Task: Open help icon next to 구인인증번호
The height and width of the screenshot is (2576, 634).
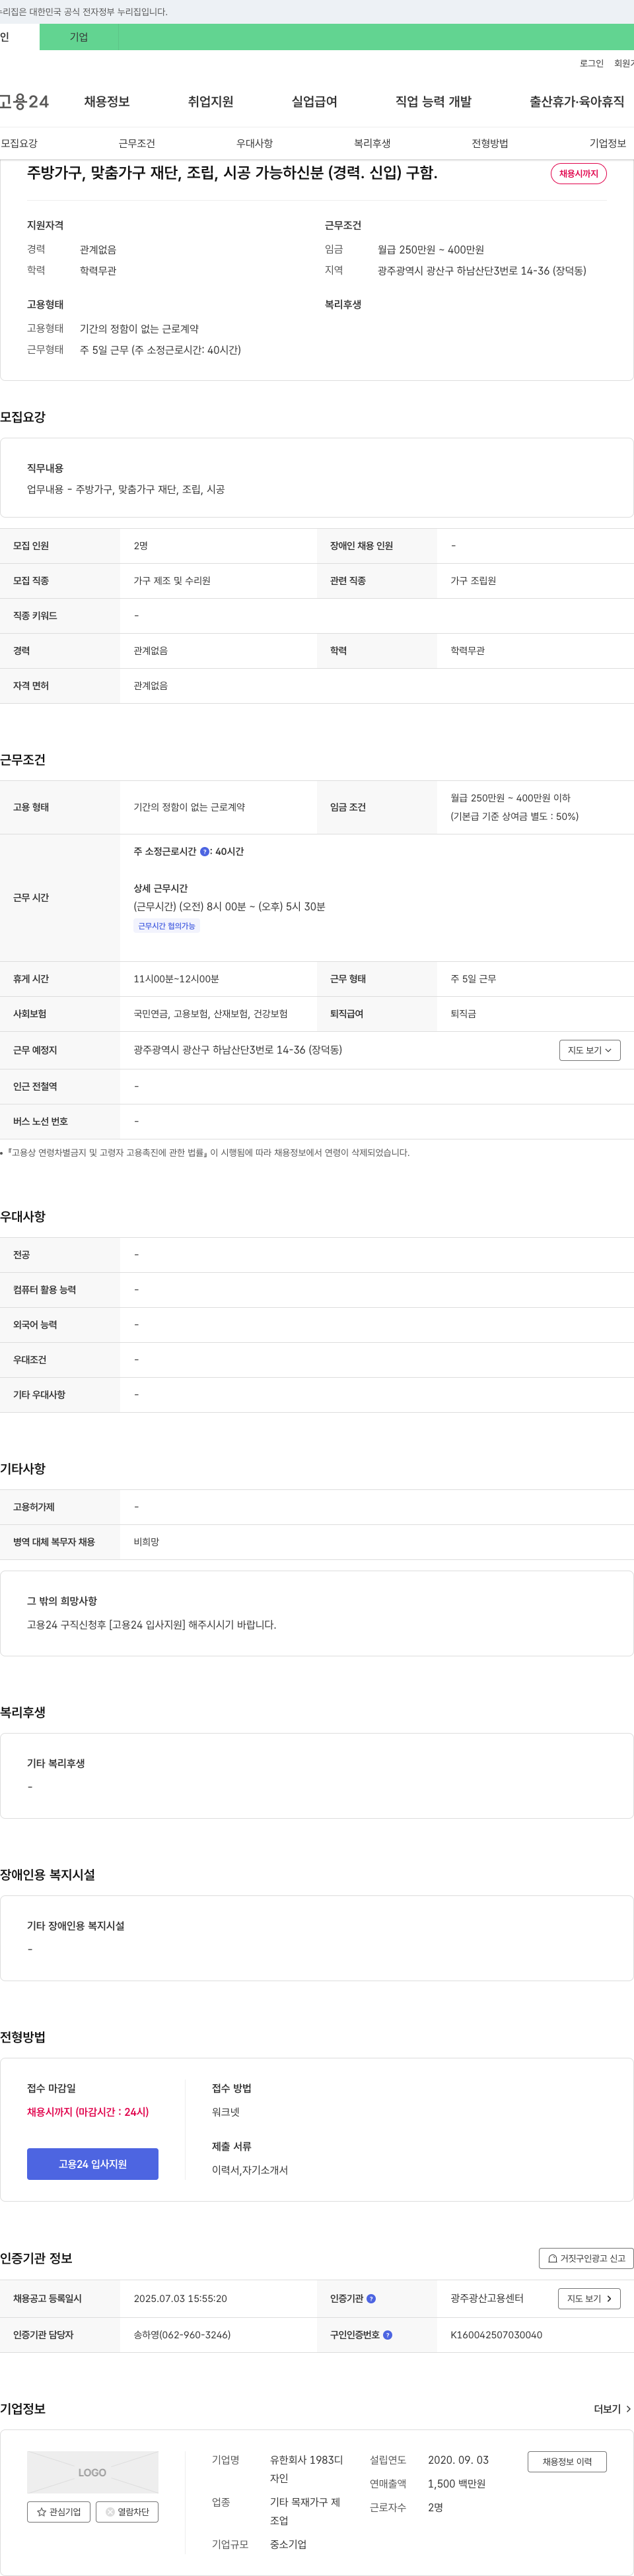Action: 387,2335
